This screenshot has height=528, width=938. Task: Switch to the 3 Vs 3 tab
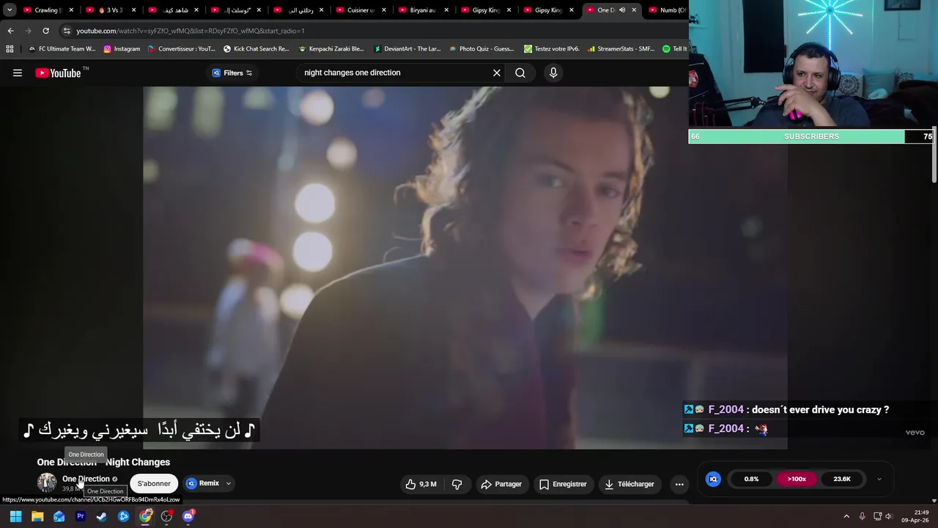click(110, 10)
